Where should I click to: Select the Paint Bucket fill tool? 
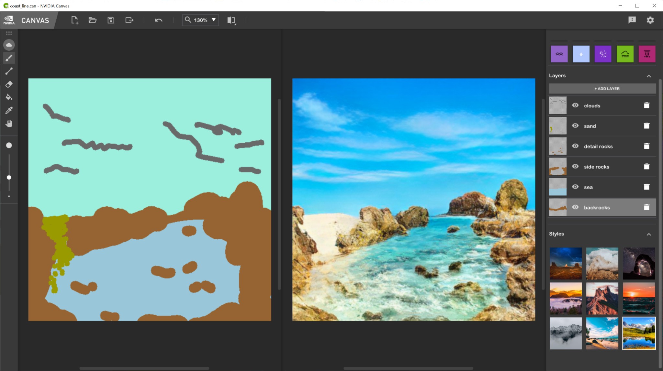(9, 97)
